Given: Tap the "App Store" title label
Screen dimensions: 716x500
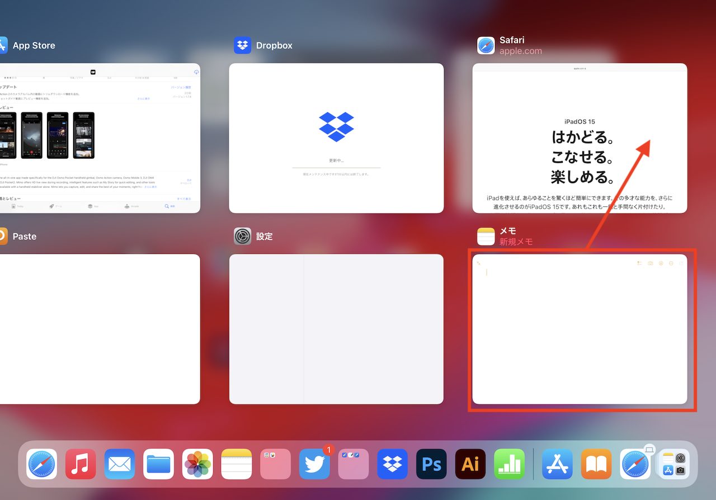Looking at the screenshot, I should (34, 45).
